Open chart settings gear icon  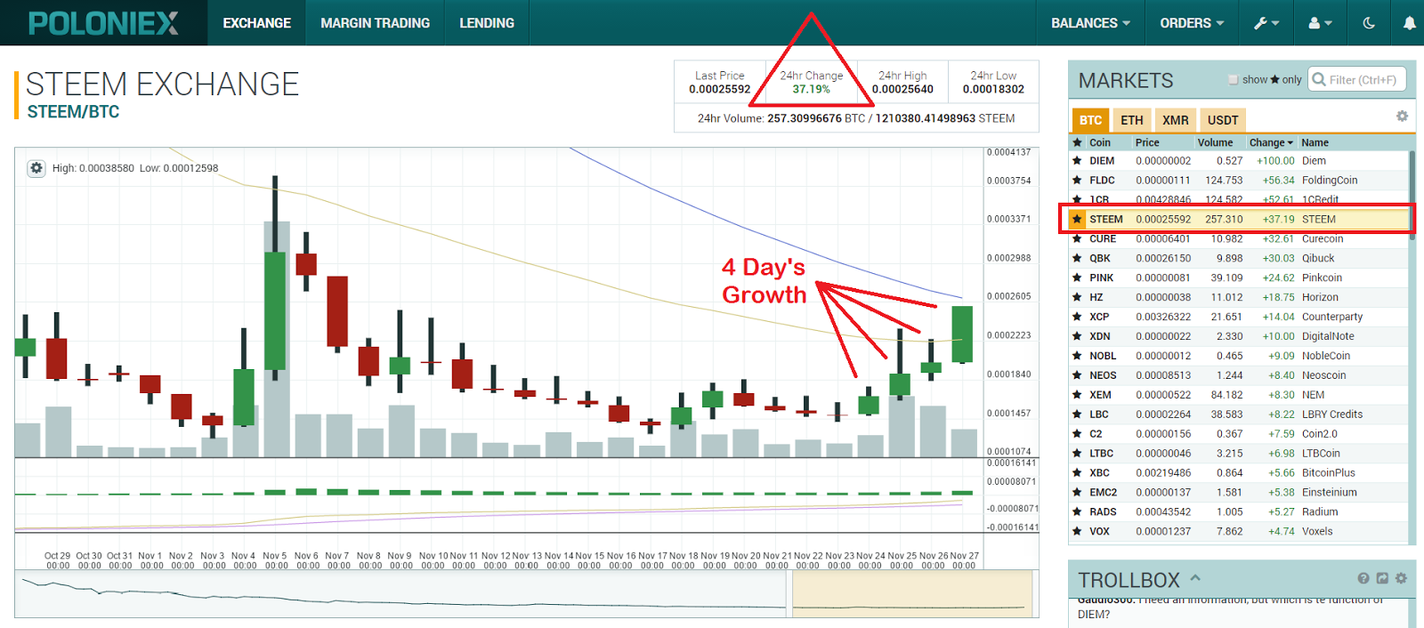36,168
